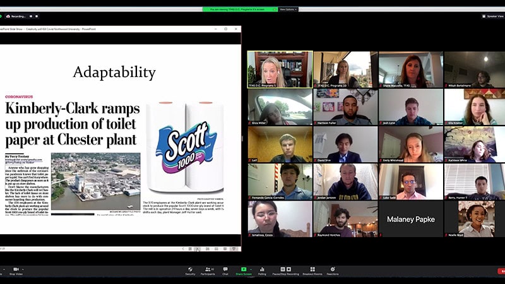Select Ismailova, Eroza video tile
This screenshot has height=284, width=505.
280,219
